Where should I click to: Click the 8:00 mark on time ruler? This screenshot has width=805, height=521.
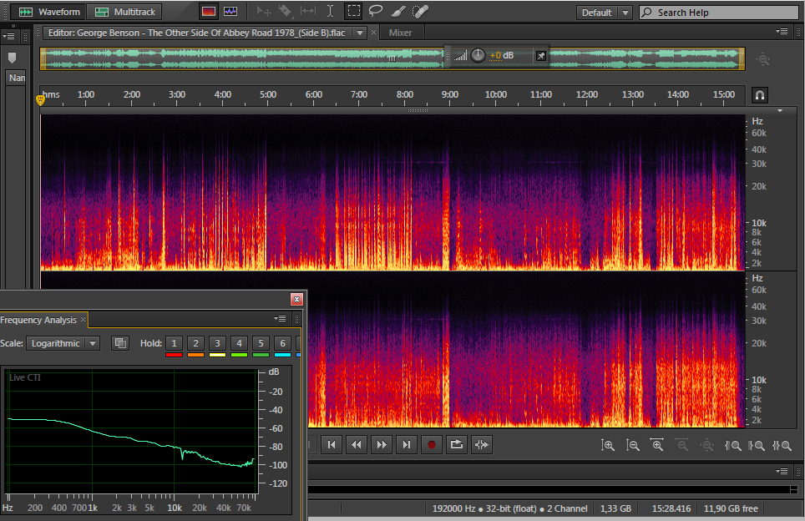click(x=404, y=95)
